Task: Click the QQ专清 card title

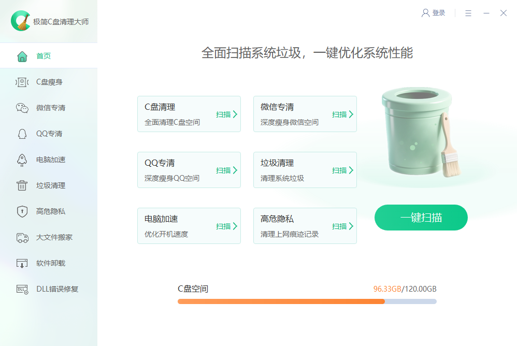Action: [x=160, y=163]
